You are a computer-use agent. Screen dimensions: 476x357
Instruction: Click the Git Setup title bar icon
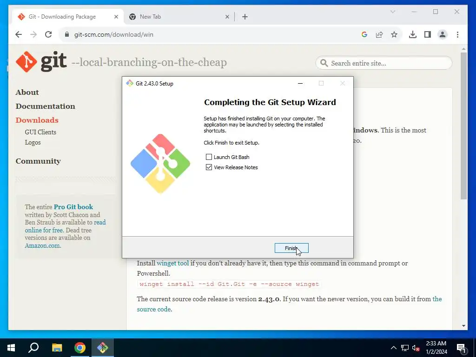coord(130,84)
